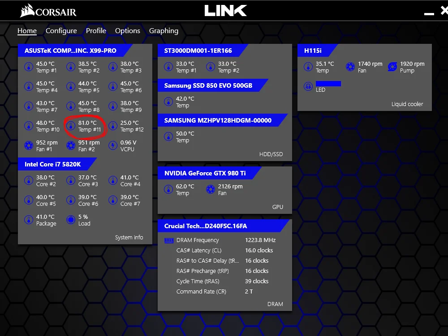Click the Package temperature thermometer icon

pyautogui.click(x=29, y=220)
